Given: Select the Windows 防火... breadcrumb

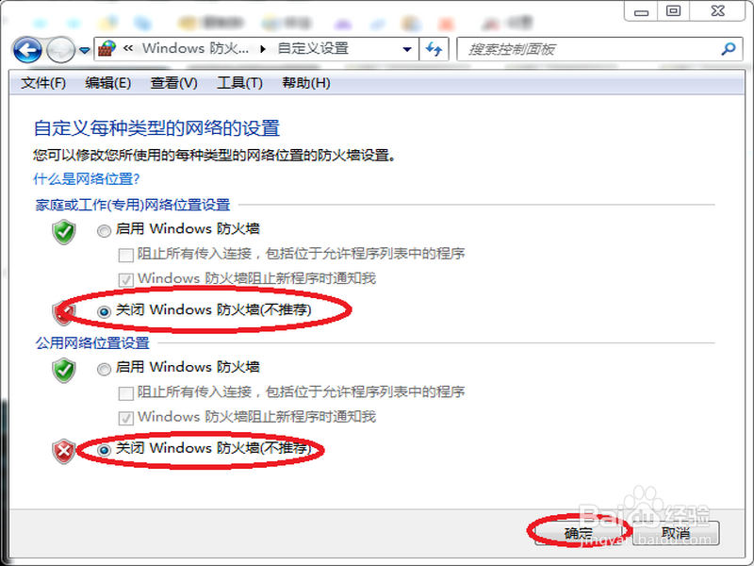Looking at the screenshot, I should pos(195,48).
